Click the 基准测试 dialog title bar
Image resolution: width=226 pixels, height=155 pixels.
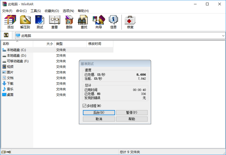pos(115,64)
